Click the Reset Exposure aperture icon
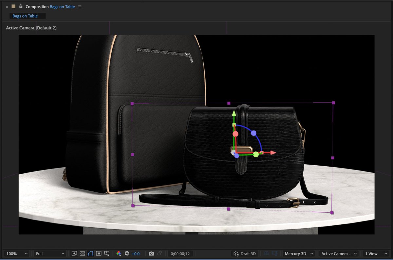Screen dimensions: 393x260 coord(127,253)
